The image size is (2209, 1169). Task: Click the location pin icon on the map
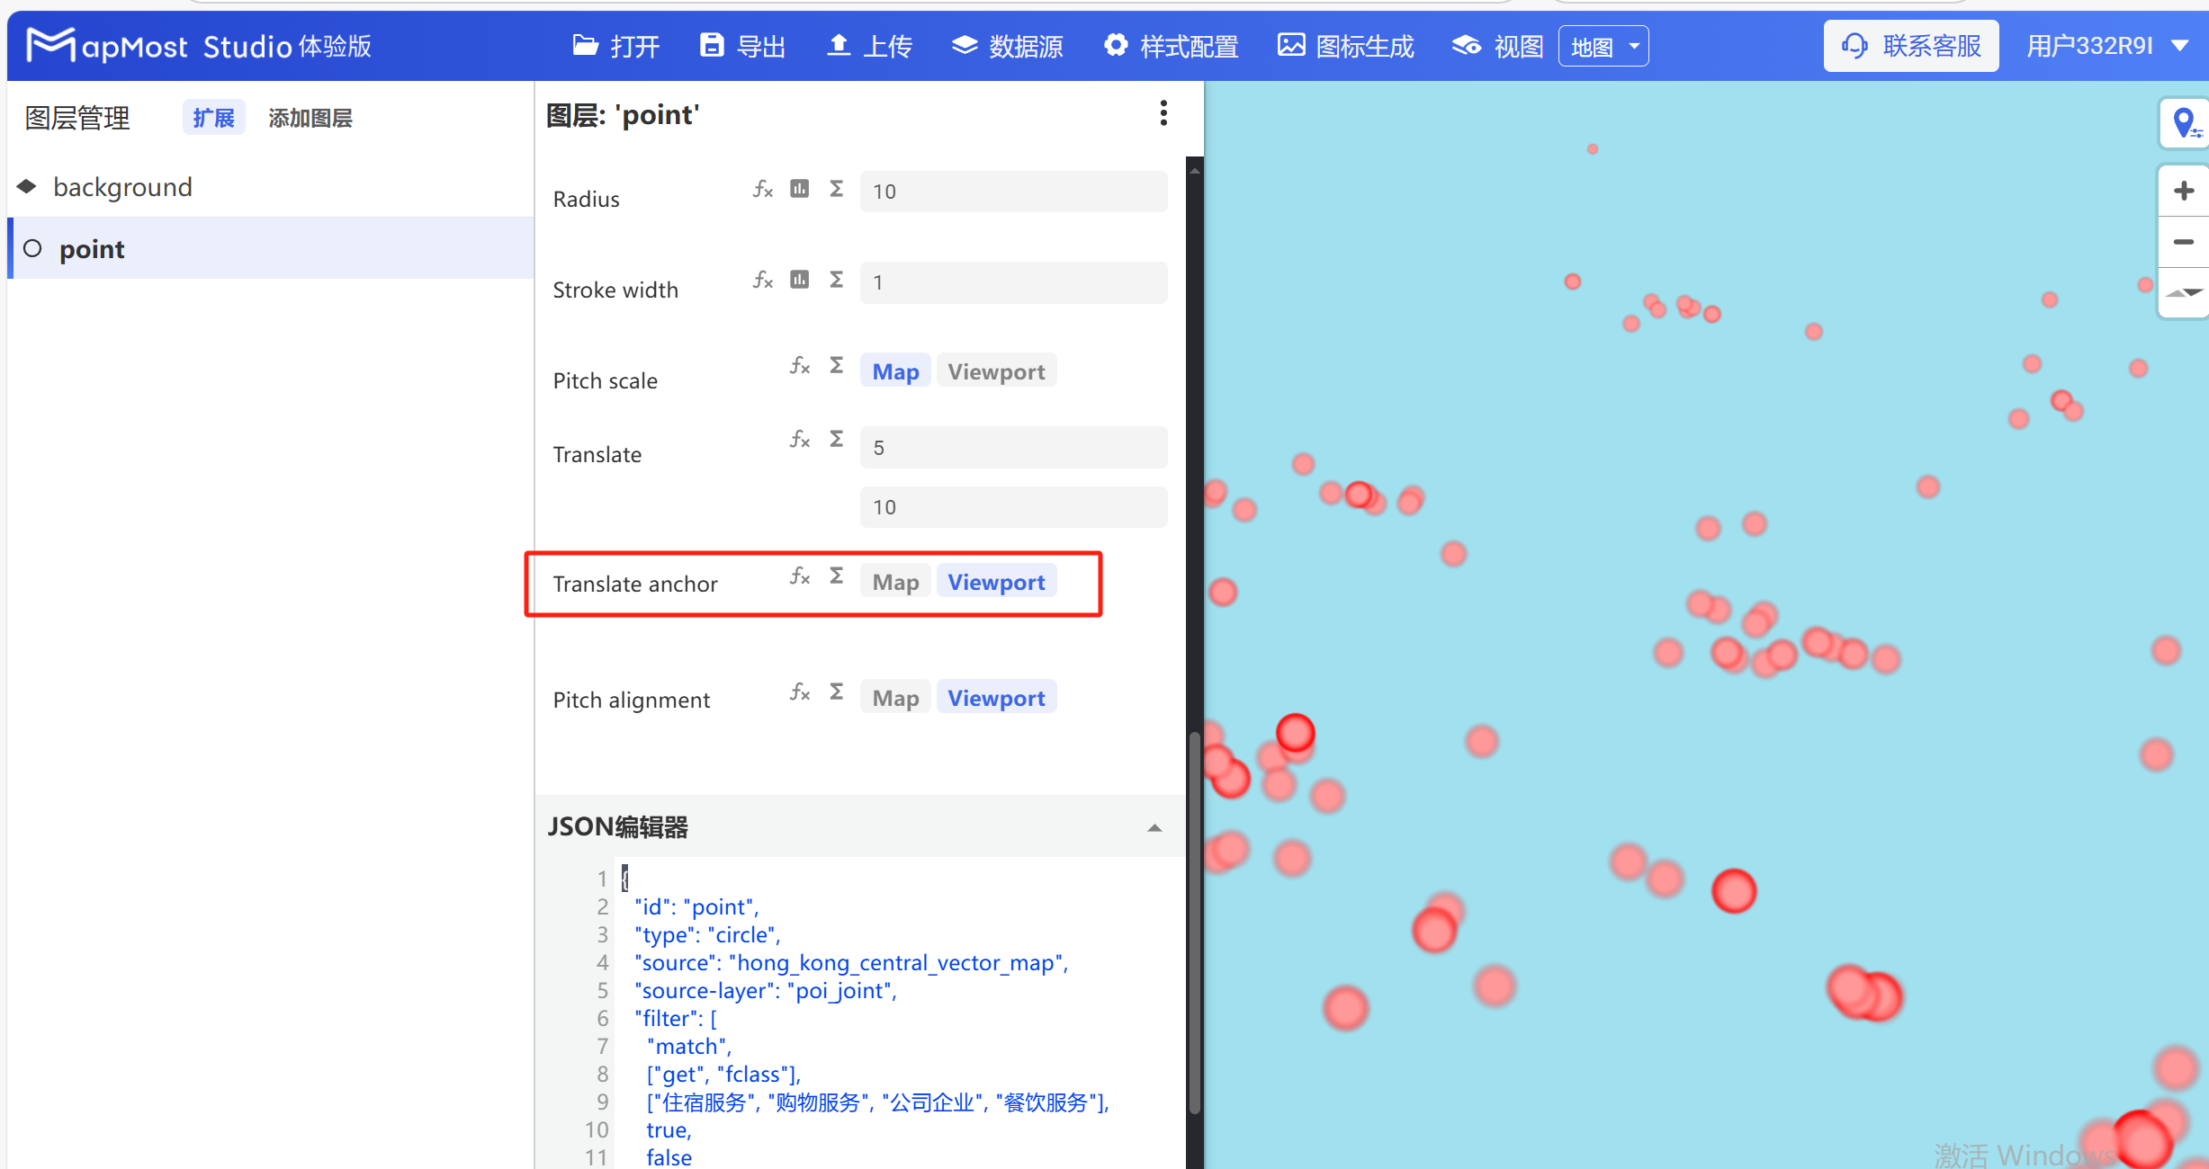pos(2184,122)
